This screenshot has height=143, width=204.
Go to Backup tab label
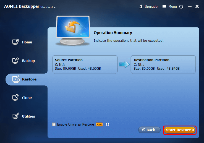[x=28, y=61]
